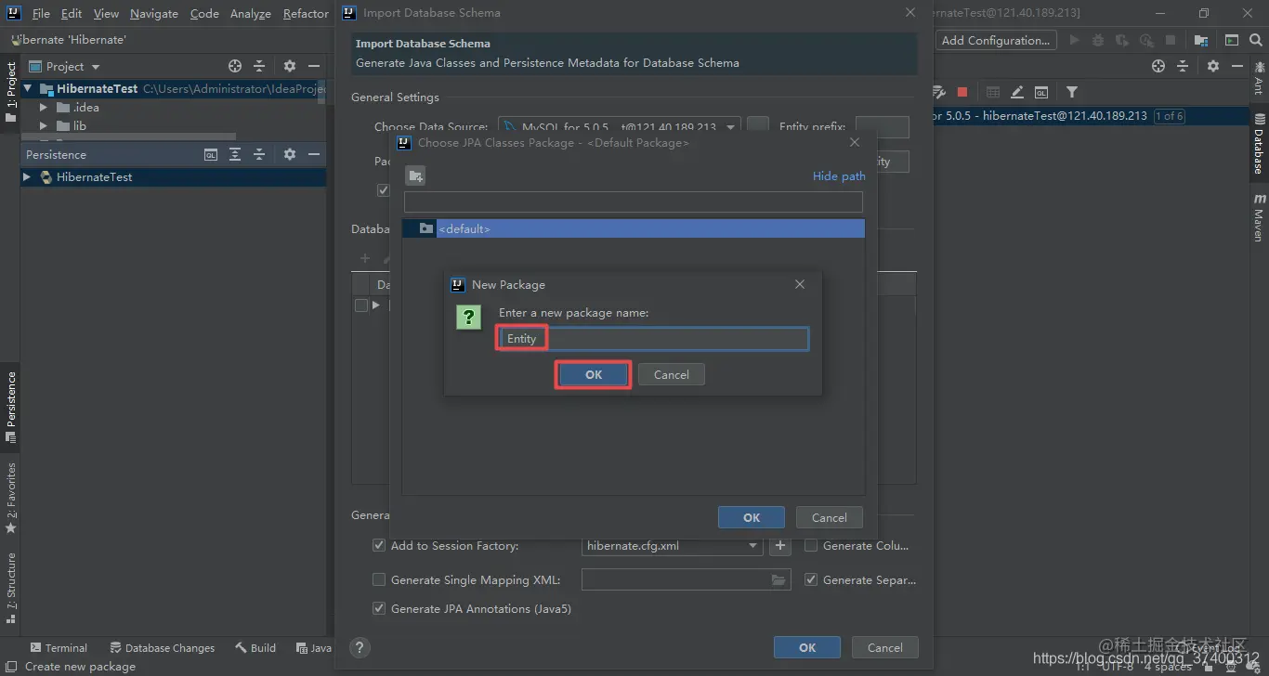1269x676 pixels.
Task: Toggle Generate Colu... checkbox
Action: tap(811, 546)
